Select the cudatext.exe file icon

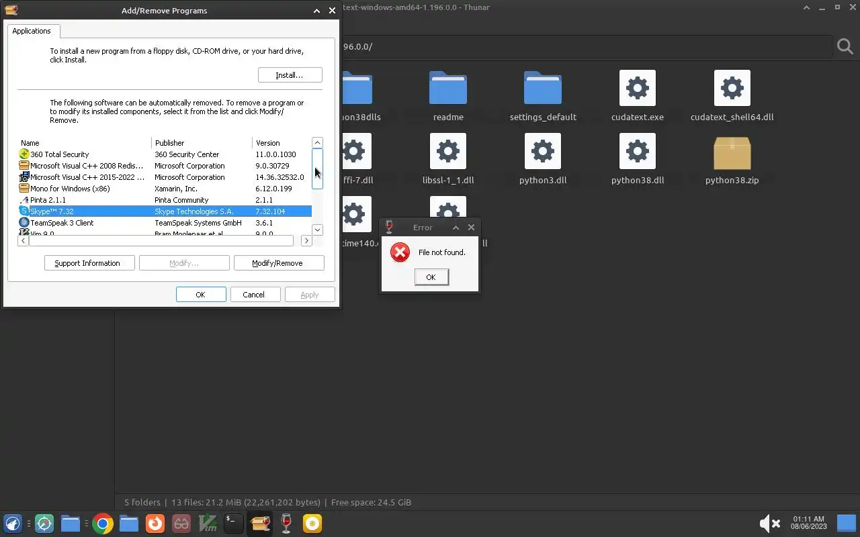click(x=638, y=88)
